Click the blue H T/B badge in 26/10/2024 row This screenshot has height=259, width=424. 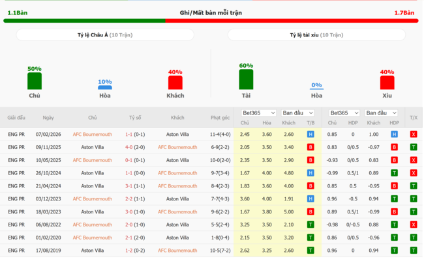pos(310,173)
